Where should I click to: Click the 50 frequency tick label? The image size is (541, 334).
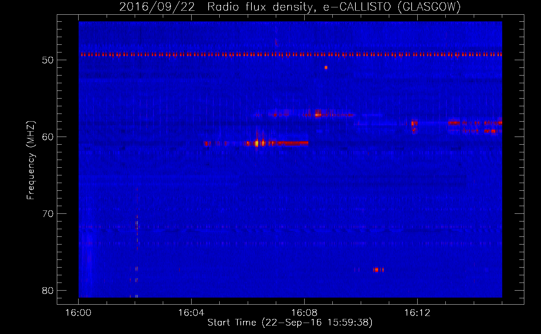pos(48,60)
